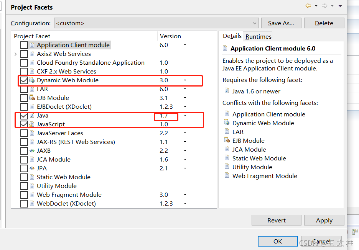Image resolution: width=359 pixels, height=250 pixels.
Task: Open the Java version dropdown arrow
Action: (185, 115)
